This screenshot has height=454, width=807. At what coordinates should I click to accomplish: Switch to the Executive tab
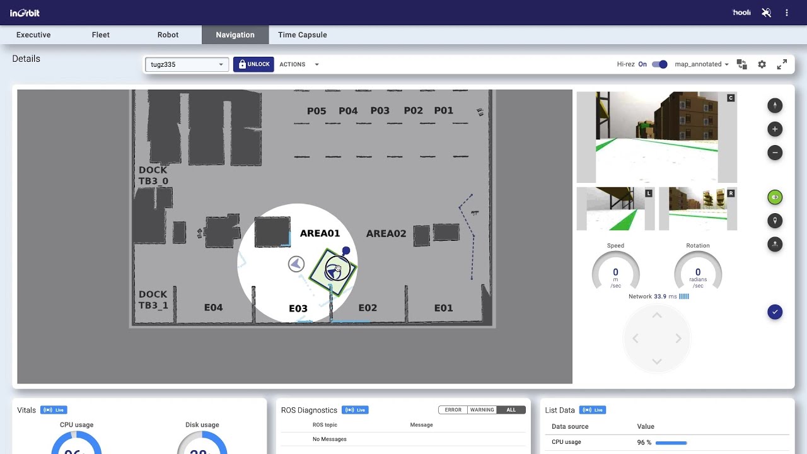pyautogui.click(x=33, y=35)
